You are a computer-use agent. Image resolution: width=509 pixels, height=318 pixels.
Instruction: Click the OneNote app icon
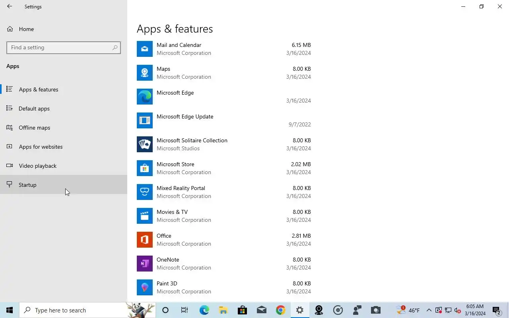pyautogui.click(x=145, y=264)
